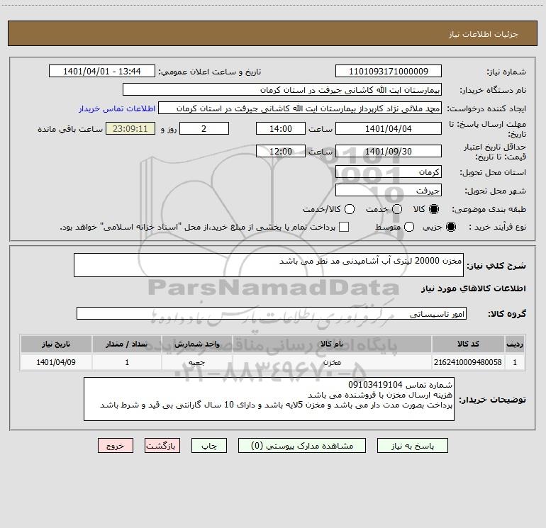546x528 pixels.
Task: Click the 1401/04/09 need date cell
Action: pos(56,362)
